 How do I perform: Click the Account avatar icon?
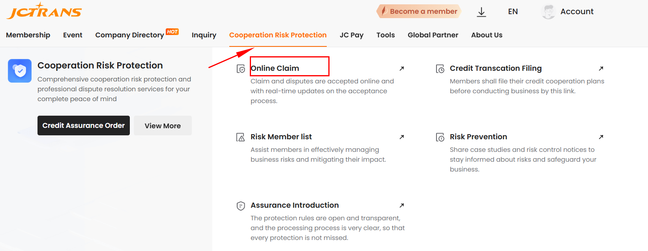point(548,12)
